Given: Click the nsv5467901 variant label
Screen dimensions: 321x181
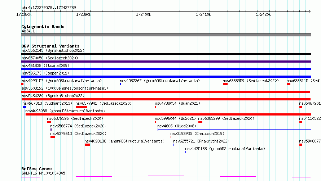Looking at the screenshot, I should 310,103.
